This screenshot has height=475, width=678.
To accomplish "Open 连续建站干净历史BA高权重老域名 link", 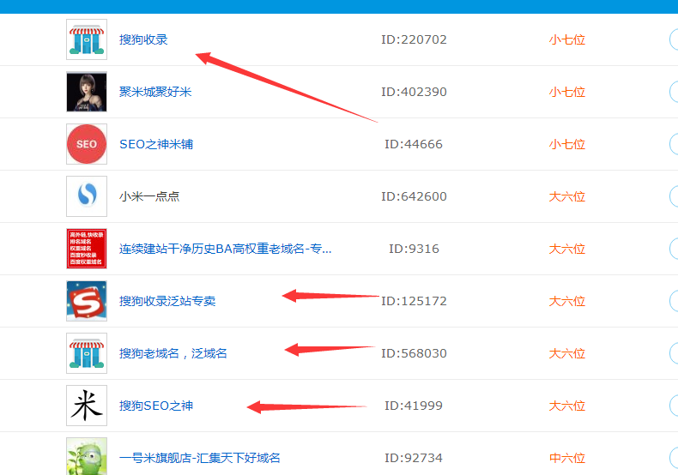I will [x=225, y=249].
